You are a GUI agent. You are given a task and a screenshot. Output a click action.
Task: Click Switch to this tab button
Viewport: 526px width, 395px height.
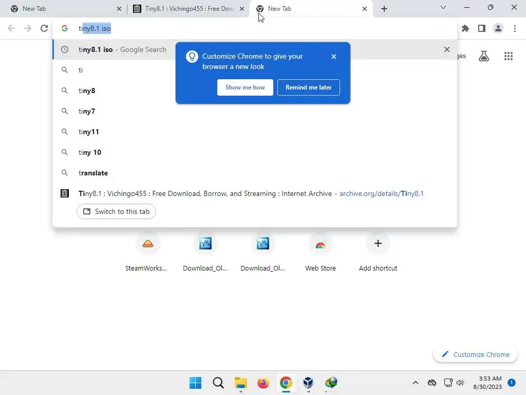[x=116, y=211]
